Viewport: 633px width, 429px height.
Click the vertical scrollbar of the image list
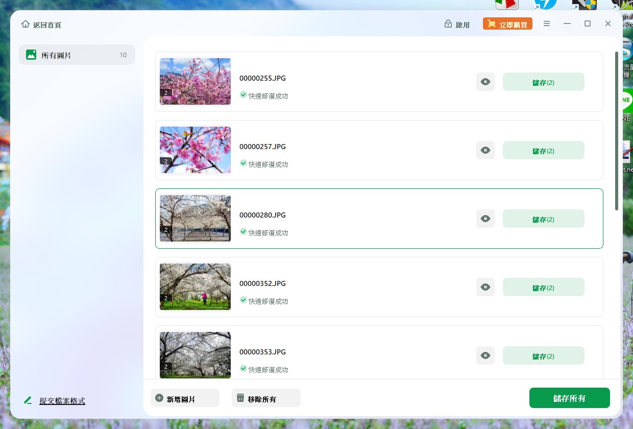pyautogui.click(x=617, y=131)
